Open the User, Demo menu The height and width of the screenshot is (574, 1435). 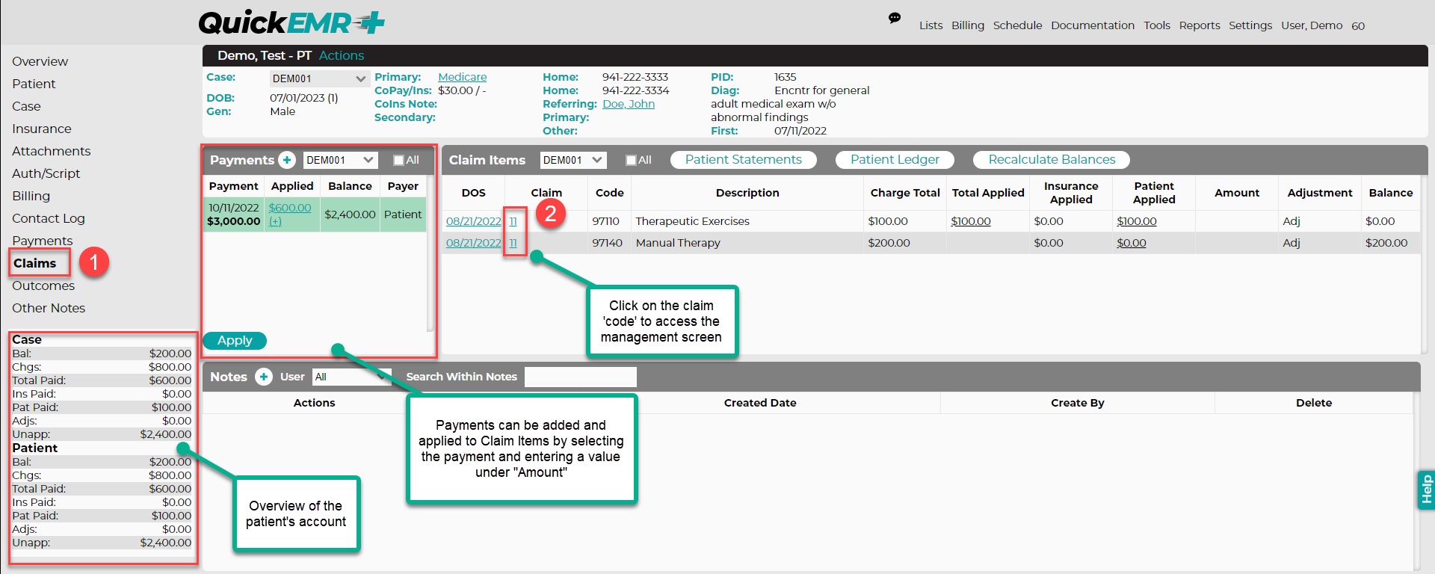[1312, 25]
